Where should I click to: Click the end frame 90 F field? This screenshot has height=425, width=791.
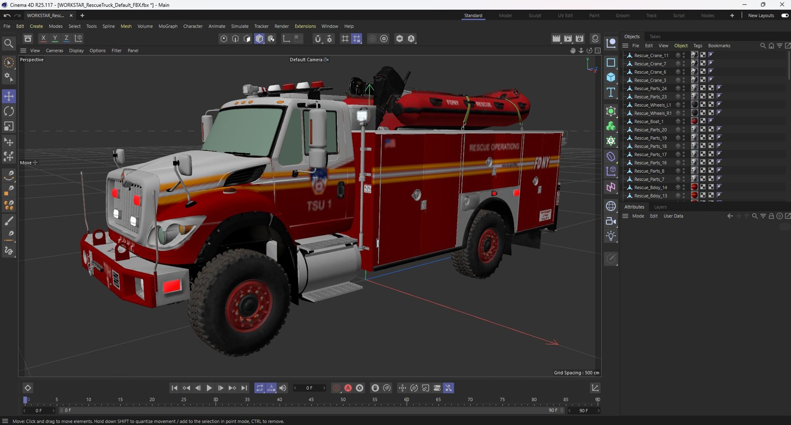[x=584, y=411]
